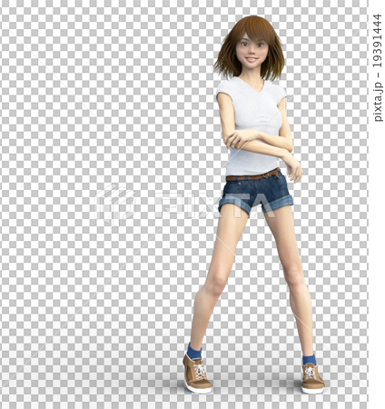The width and height of the screenshot is (385, 409).
Task: Click the "pixta.jp - 19391444" vertical caption
Action: pos(378,67)
